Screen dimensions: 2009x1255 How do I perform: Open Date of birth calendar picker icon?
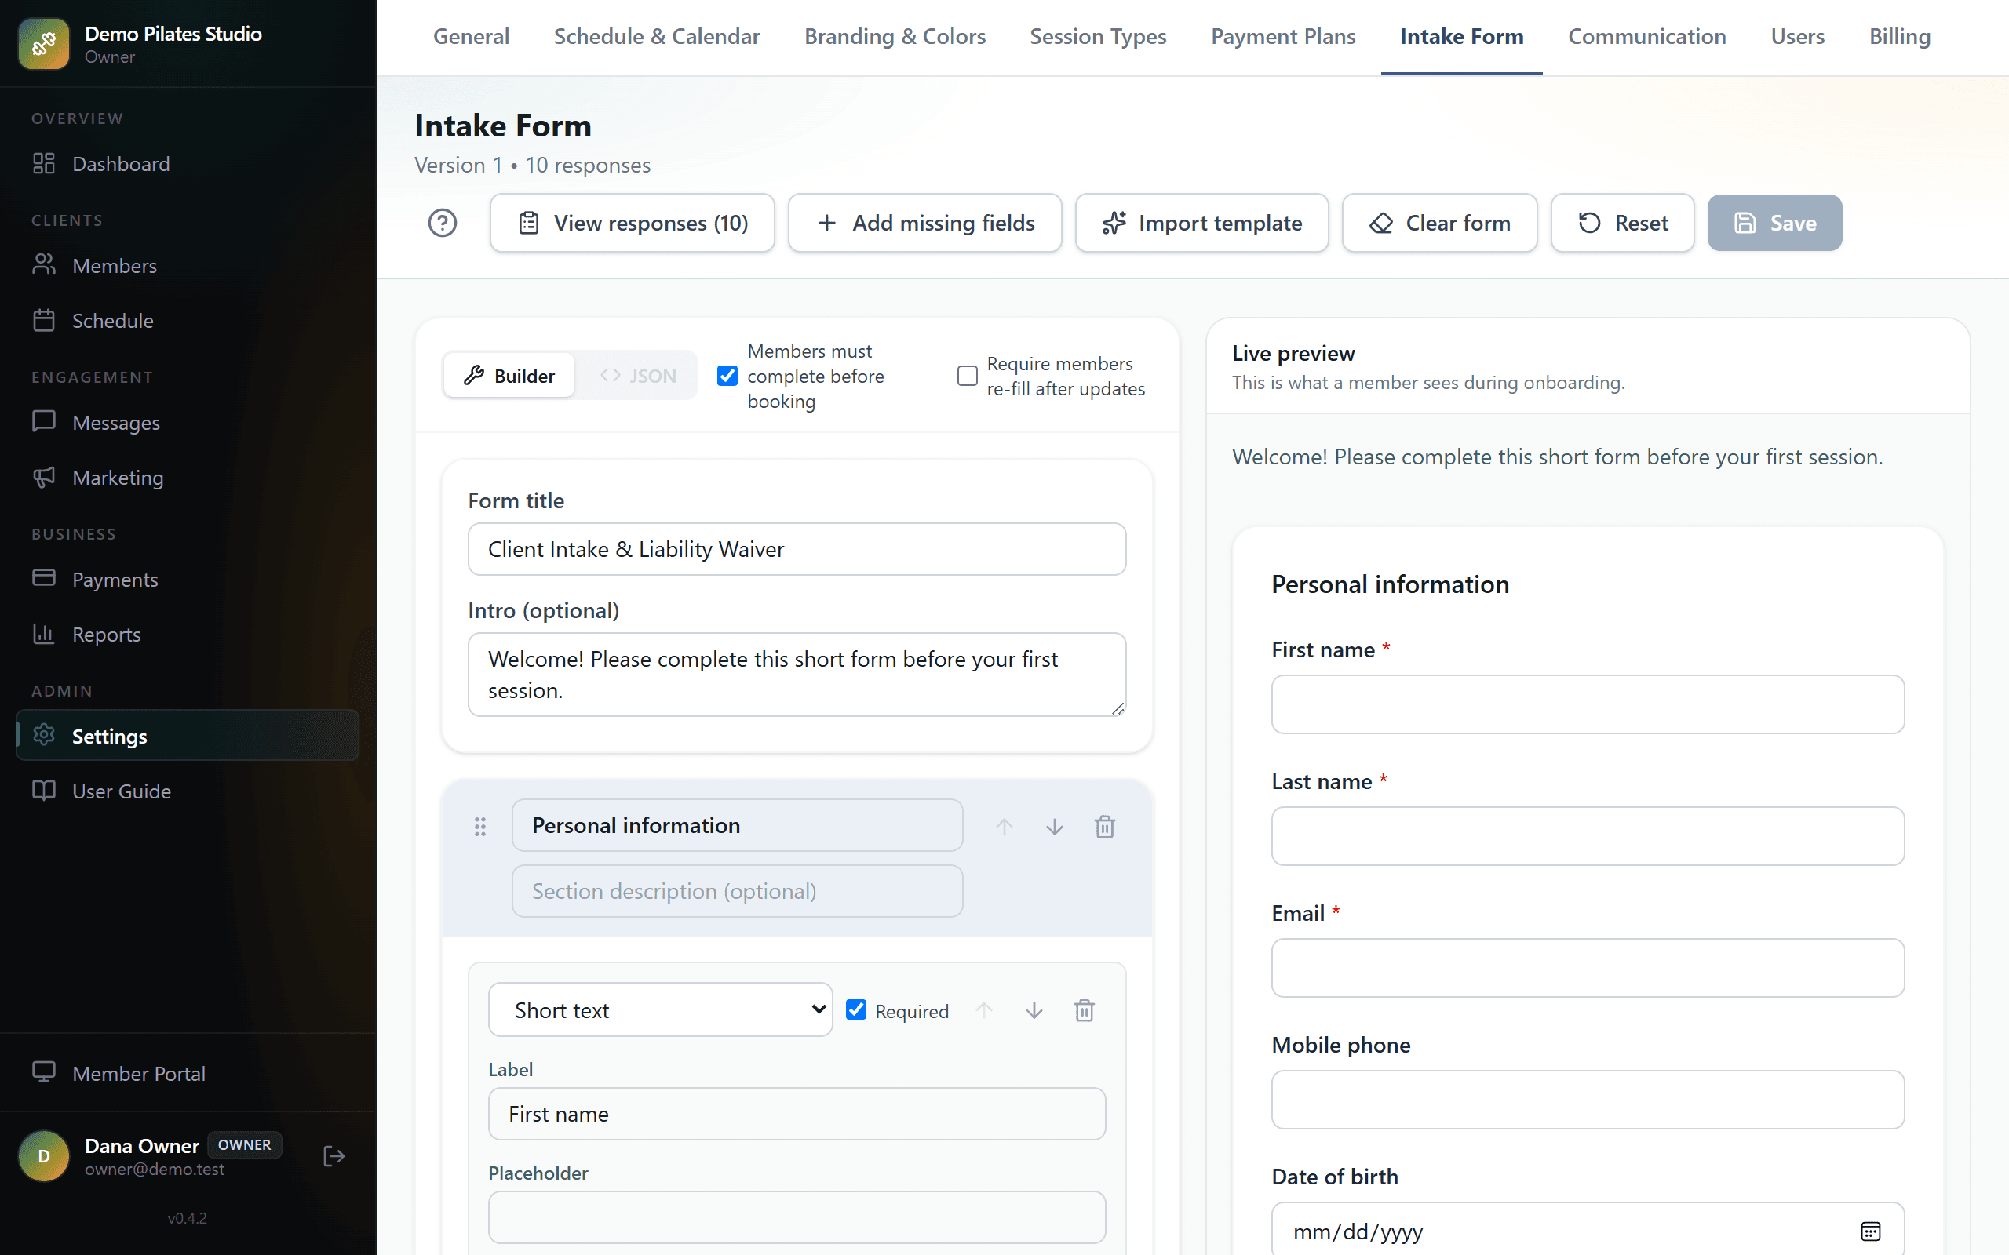pos(1870,1231)
